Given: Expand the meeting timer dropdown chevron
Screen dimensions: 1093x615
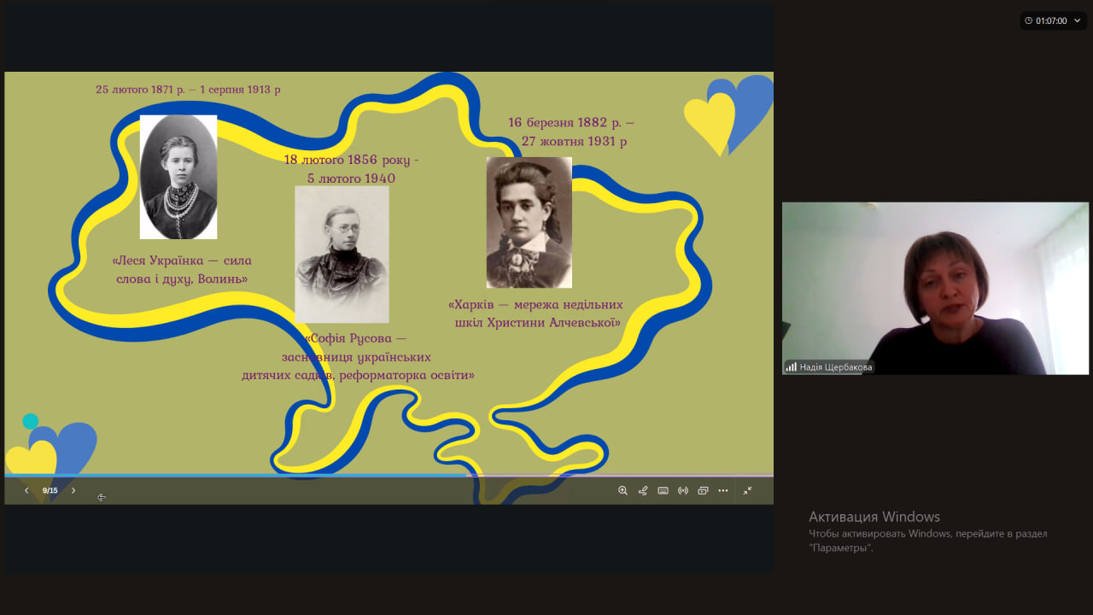Looking at the screenshot, I should point(1078,20).
